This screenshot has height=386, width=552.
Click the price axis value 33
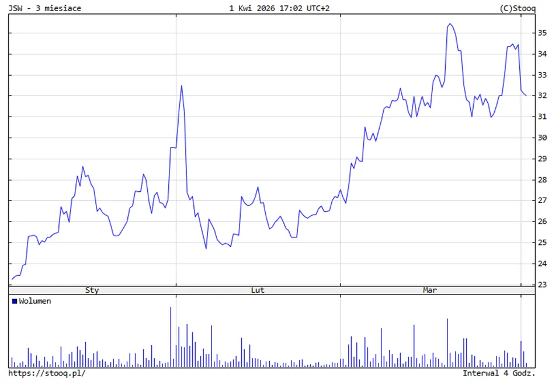pos(542,75)
